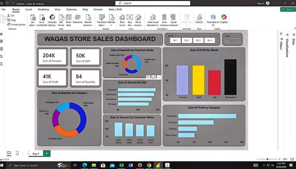Screen dimensions: 296x169
Task: Open Microsoft Edge from the taskbar
Action: 85,165
